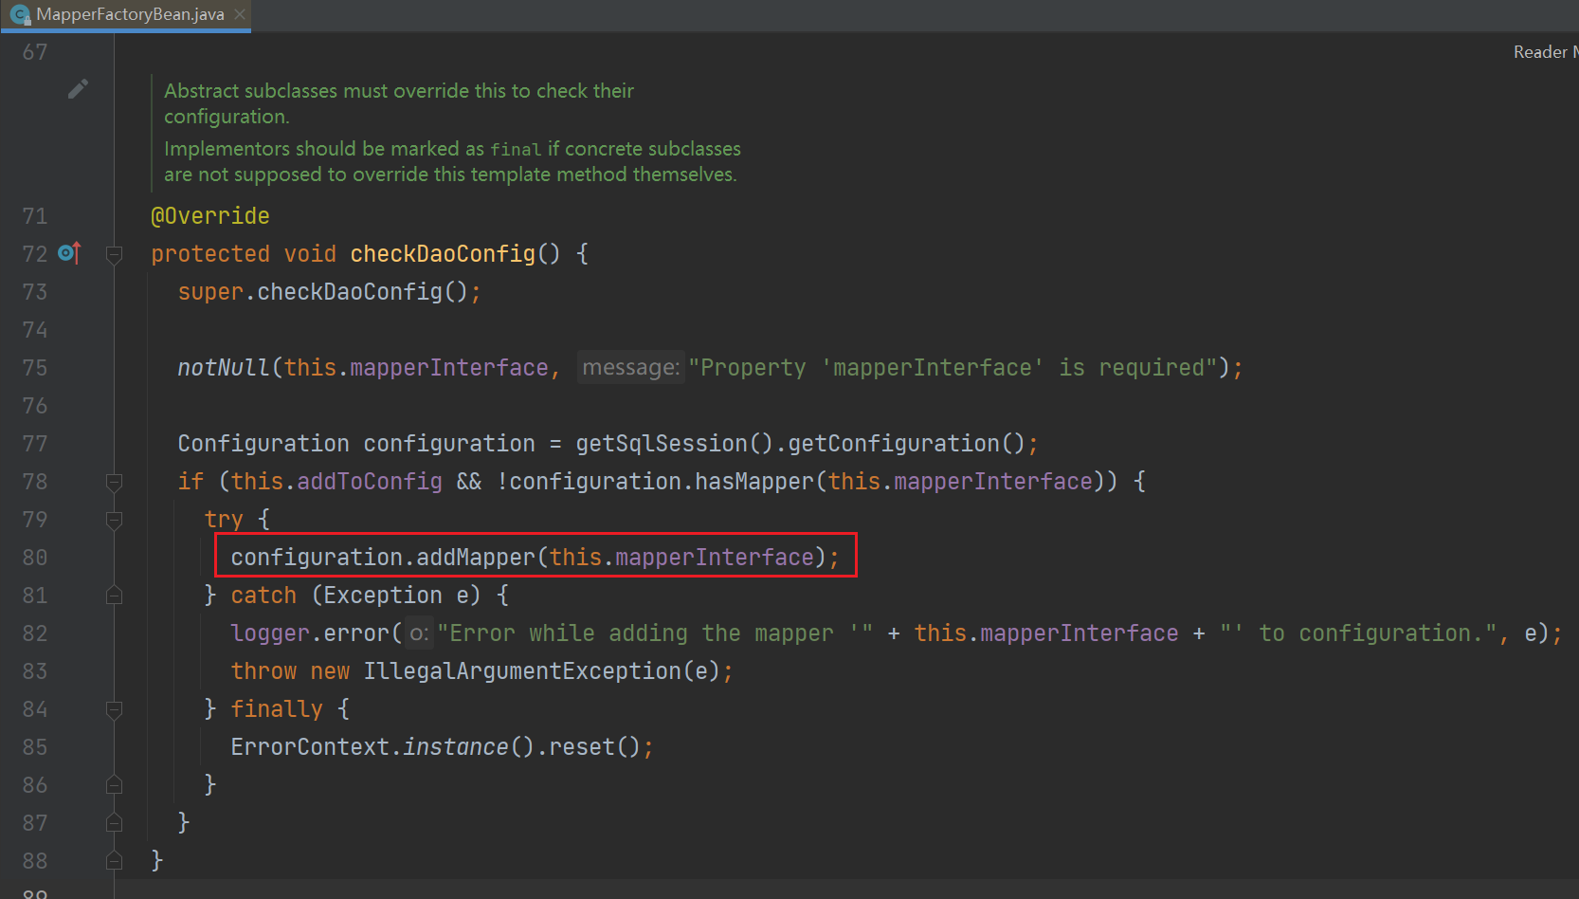Screen dimensions: 1579x899
Task: Click the 'o:' inlay hint in logger.error
Action: point(419,633)
